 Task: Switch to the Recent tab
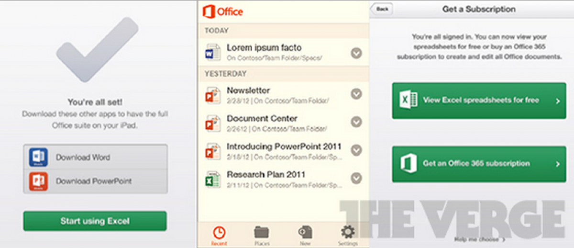[219, 236]
